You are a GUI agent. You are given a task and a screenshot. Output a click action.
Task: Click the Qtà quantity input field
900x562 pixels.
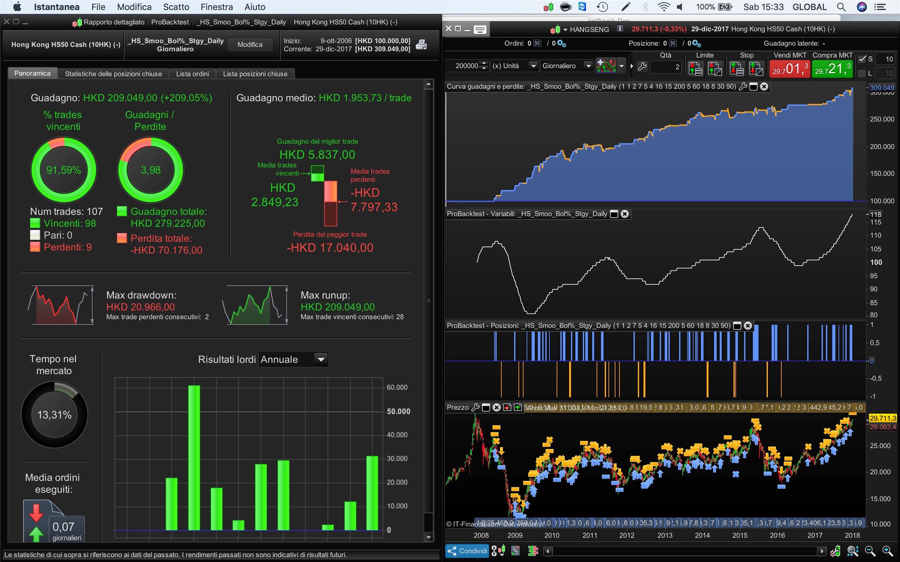point(666,67)
